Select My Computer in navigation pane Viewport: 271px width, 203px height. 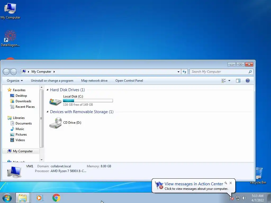(21, 151)
